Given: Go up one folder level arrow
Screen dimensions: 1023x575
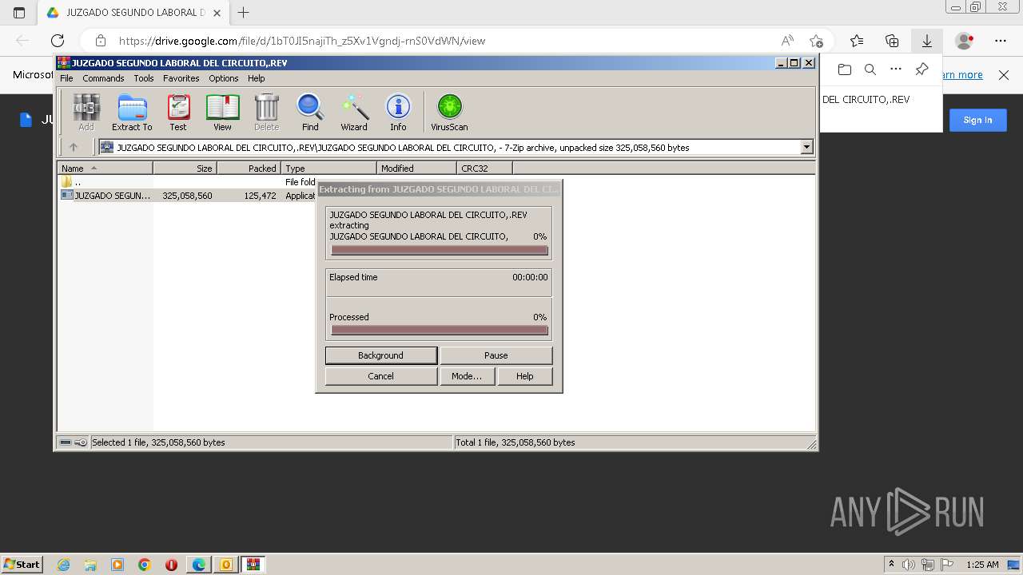Looking at the screenshot, I should [x=74, y=147].
